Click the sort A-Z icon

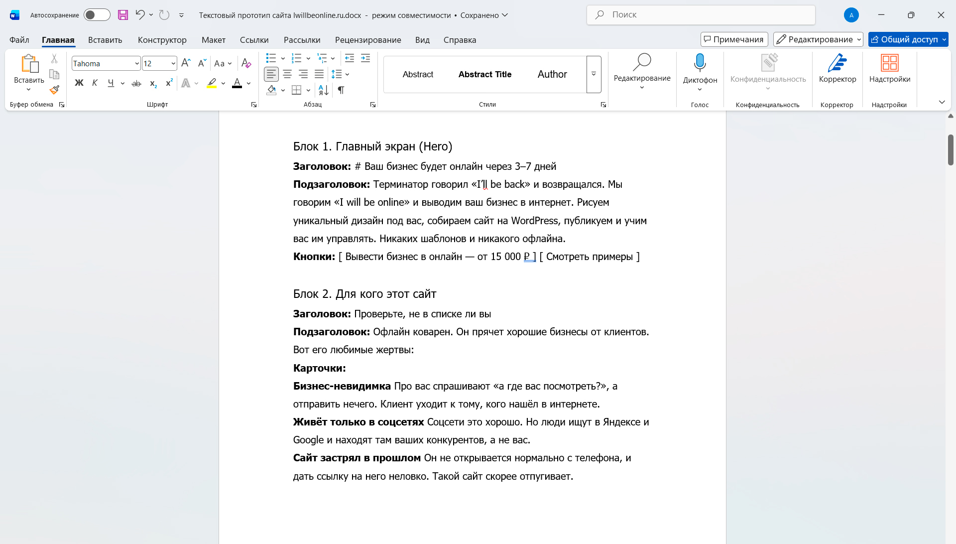tap(323, 90)
